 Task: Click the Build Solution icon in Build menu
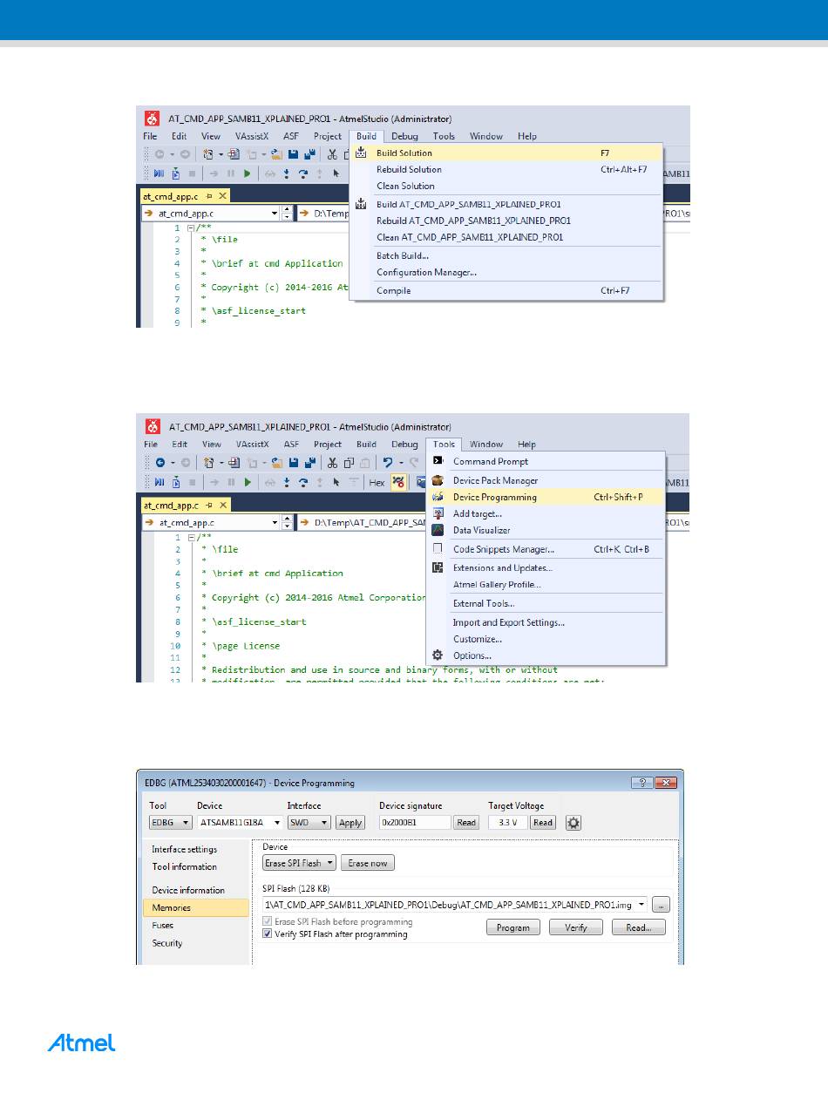(362, 153)
